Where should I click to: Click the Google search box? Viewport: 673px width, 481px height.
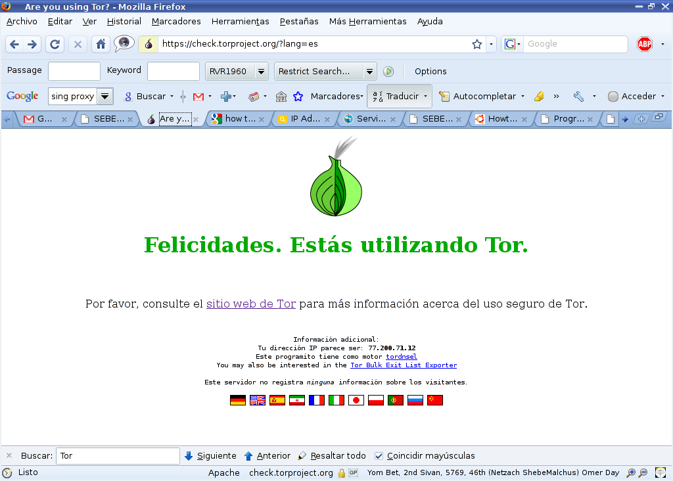(575, 44)
